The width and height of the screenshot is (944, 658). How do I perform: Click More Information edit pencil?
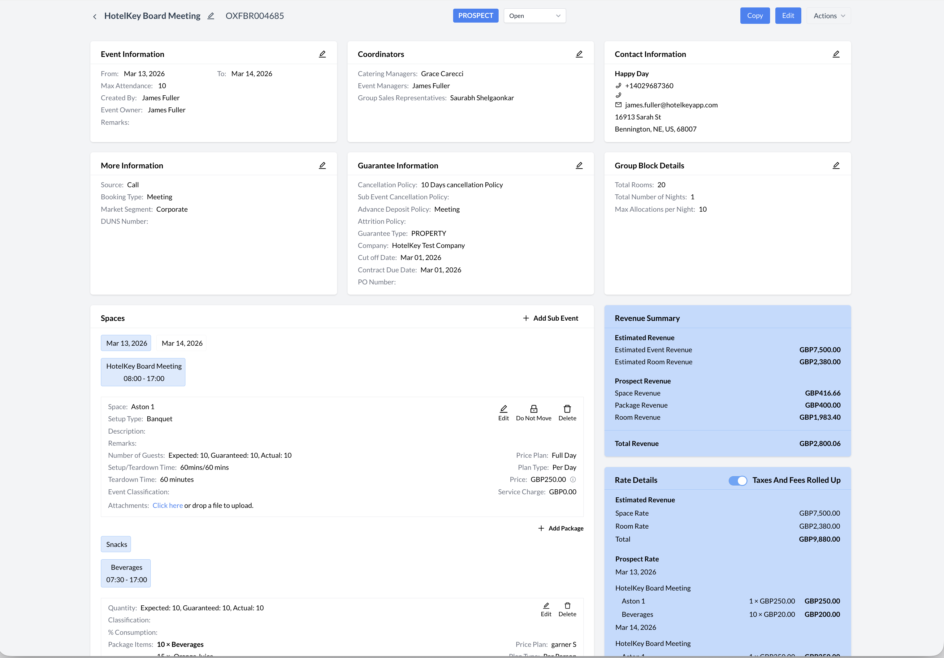[x=322, y=165]
